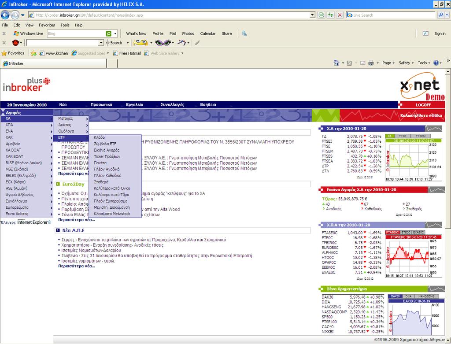Click the Windows Live butterfly logo

tap(16, 33)
